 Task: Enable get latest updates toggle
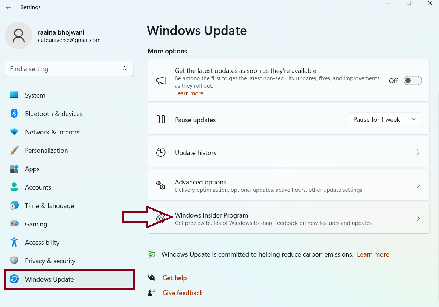413,81
